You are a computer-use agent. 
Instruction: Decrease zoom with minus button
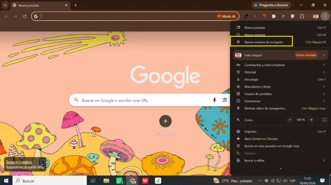click(x=290, y=120)
